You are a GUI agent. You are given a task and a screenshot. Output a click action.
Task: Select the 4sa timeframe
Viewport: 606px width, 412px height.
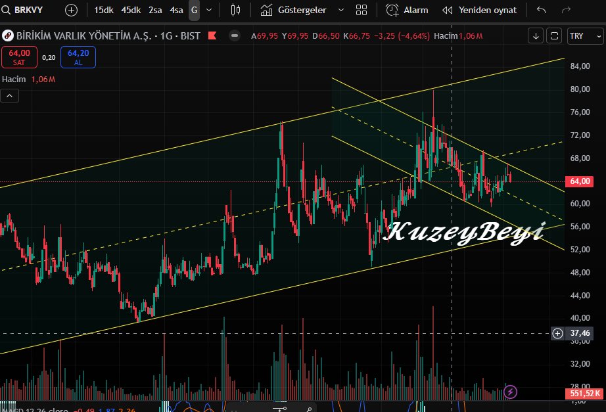tap(176, 10)
